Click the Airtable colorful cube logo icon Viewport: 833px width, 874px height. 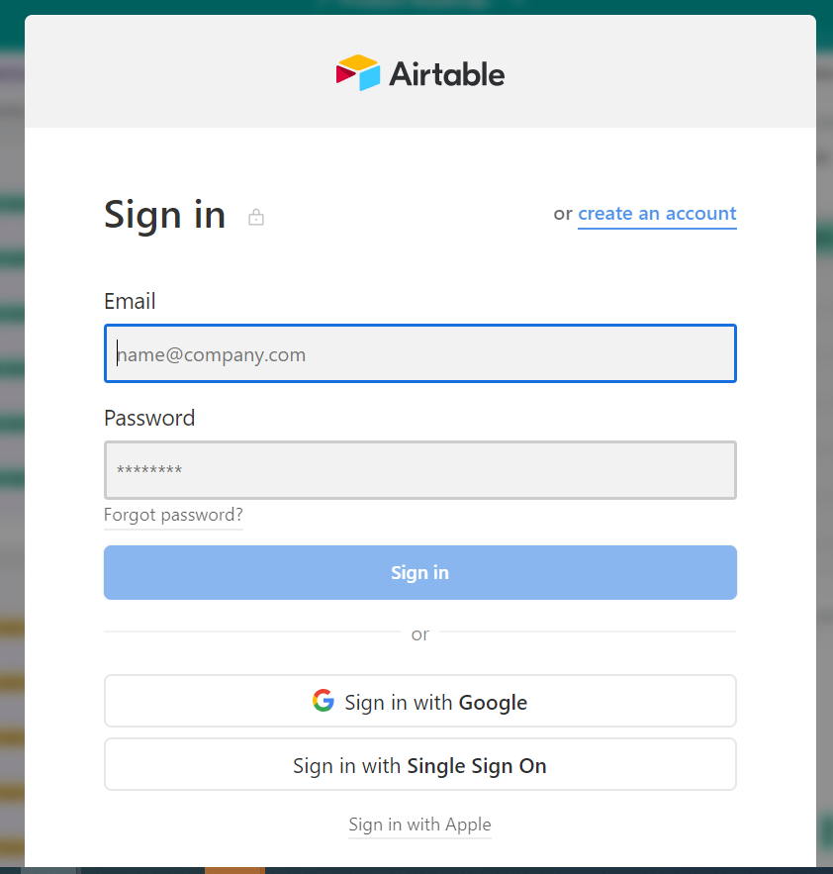[x=358, y=73]
